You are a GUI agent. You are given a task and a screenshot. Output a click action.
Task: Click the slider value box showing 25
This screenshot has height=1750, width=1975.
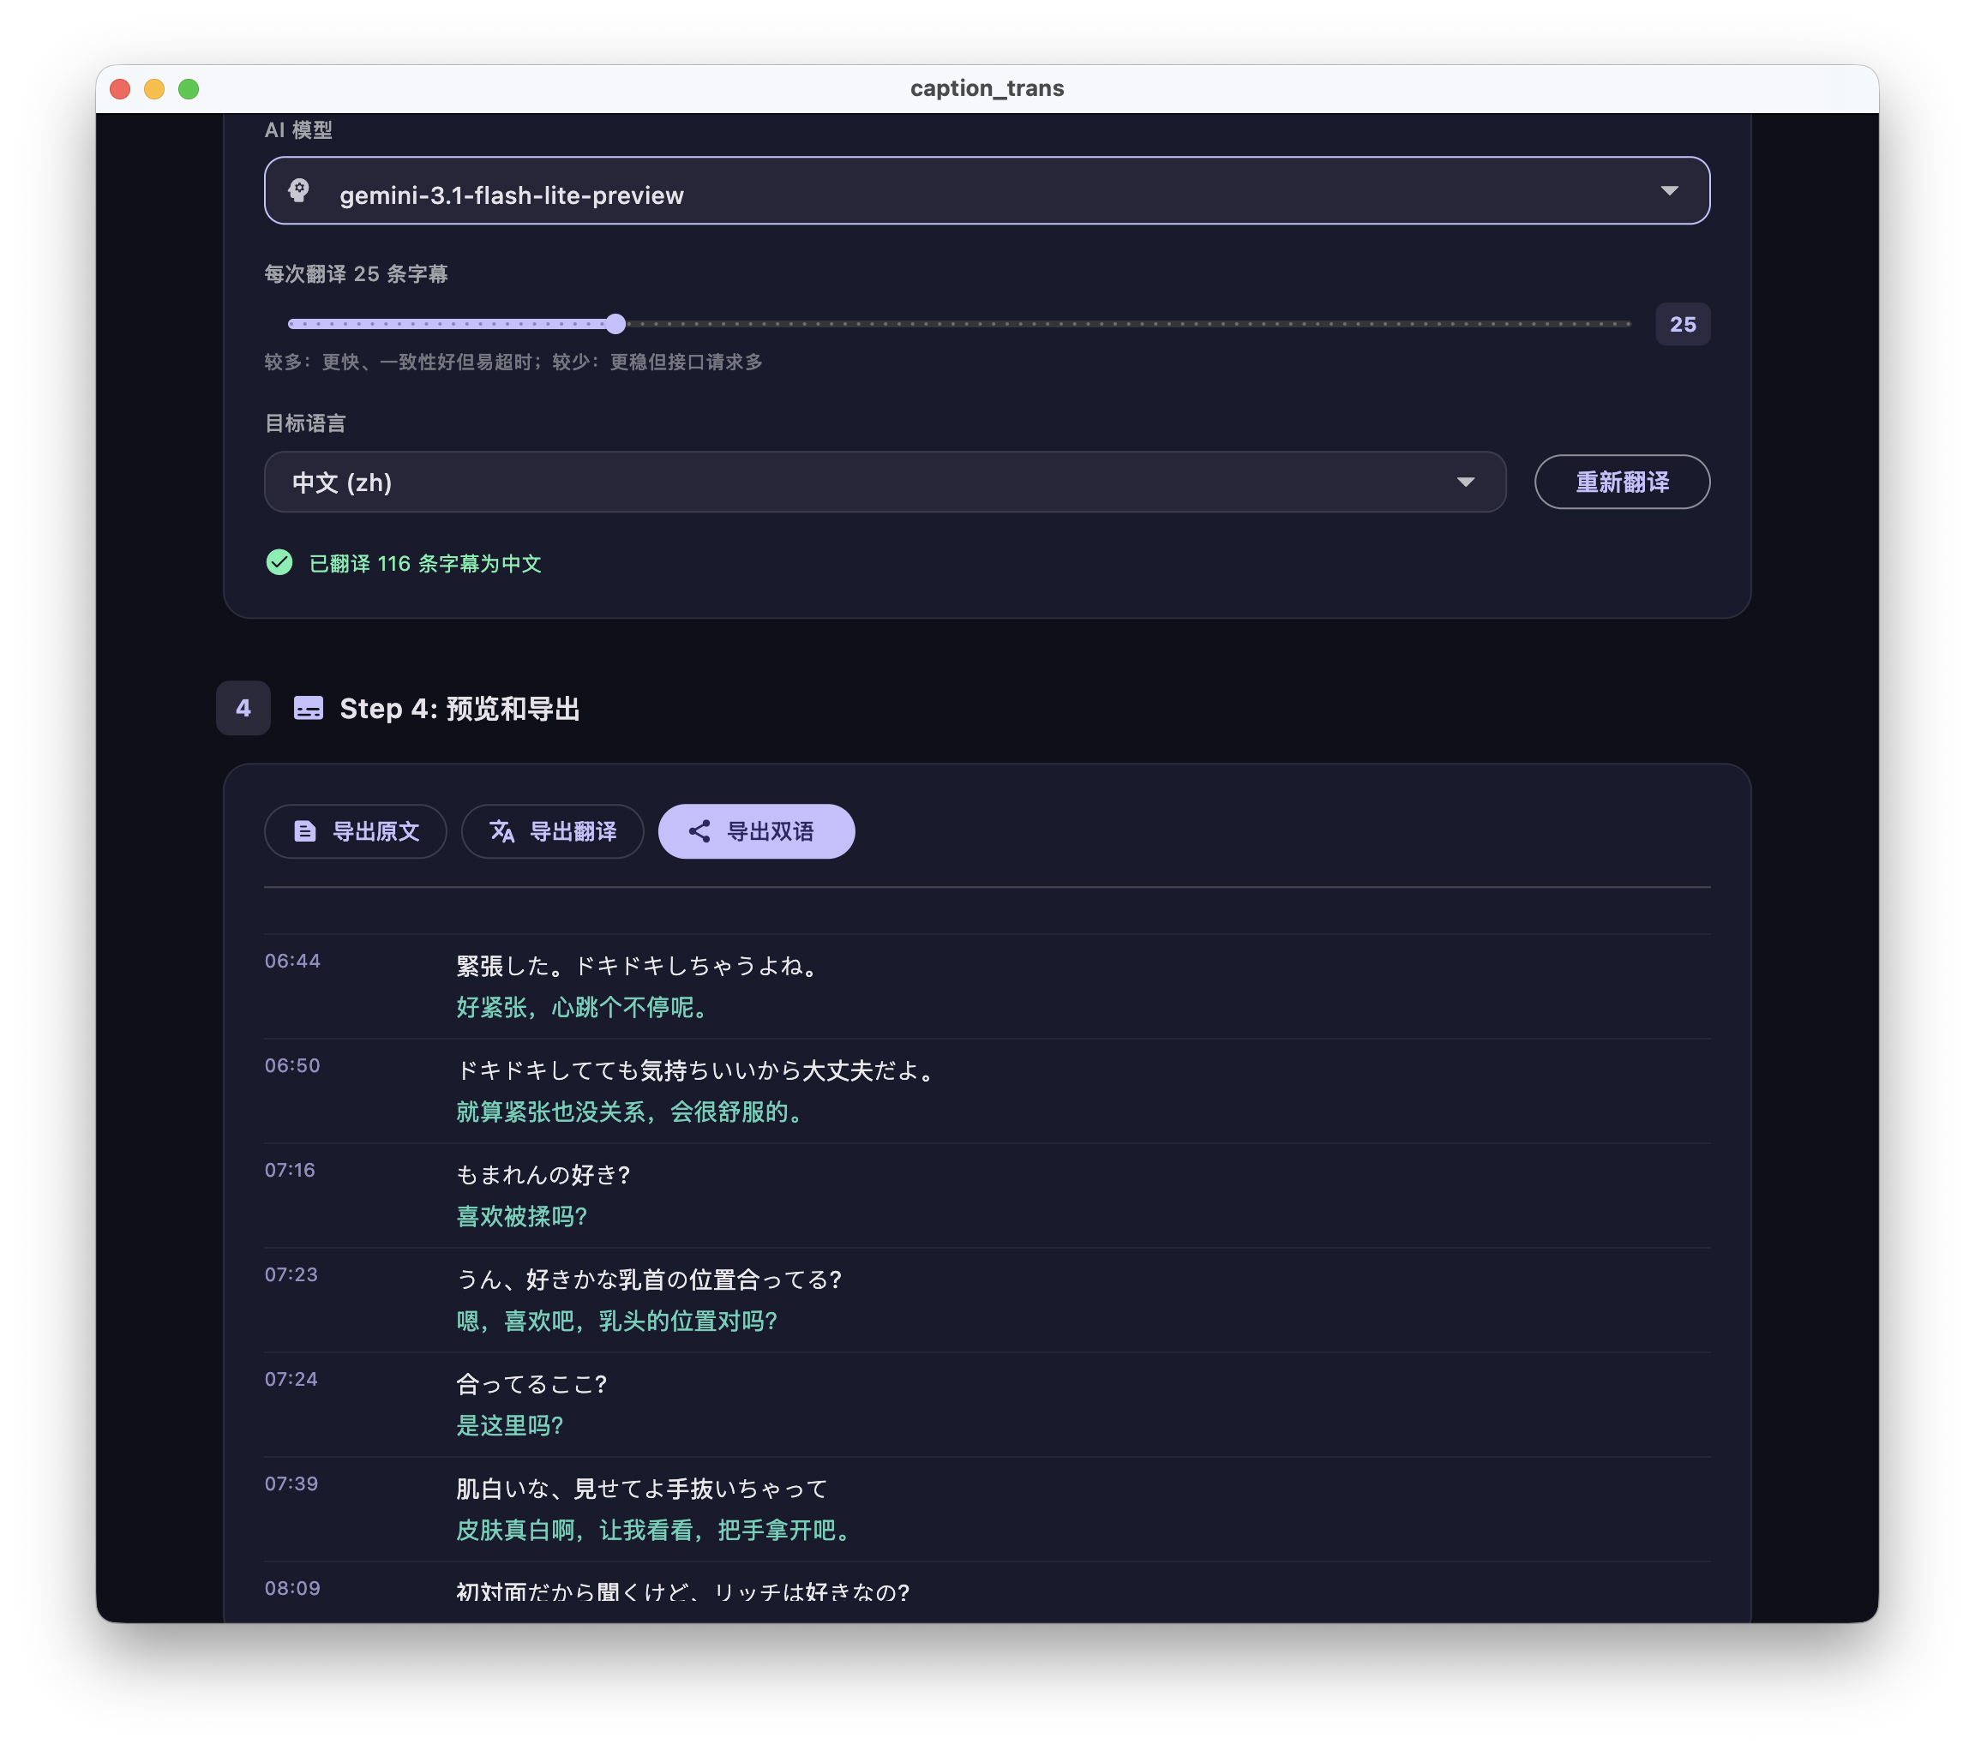pyautogui.click(x=1681, y=324)
